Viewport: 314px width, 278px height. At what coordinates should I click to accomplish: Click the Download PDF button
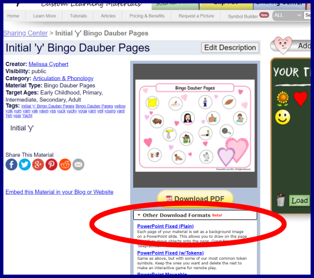(195, 198)
